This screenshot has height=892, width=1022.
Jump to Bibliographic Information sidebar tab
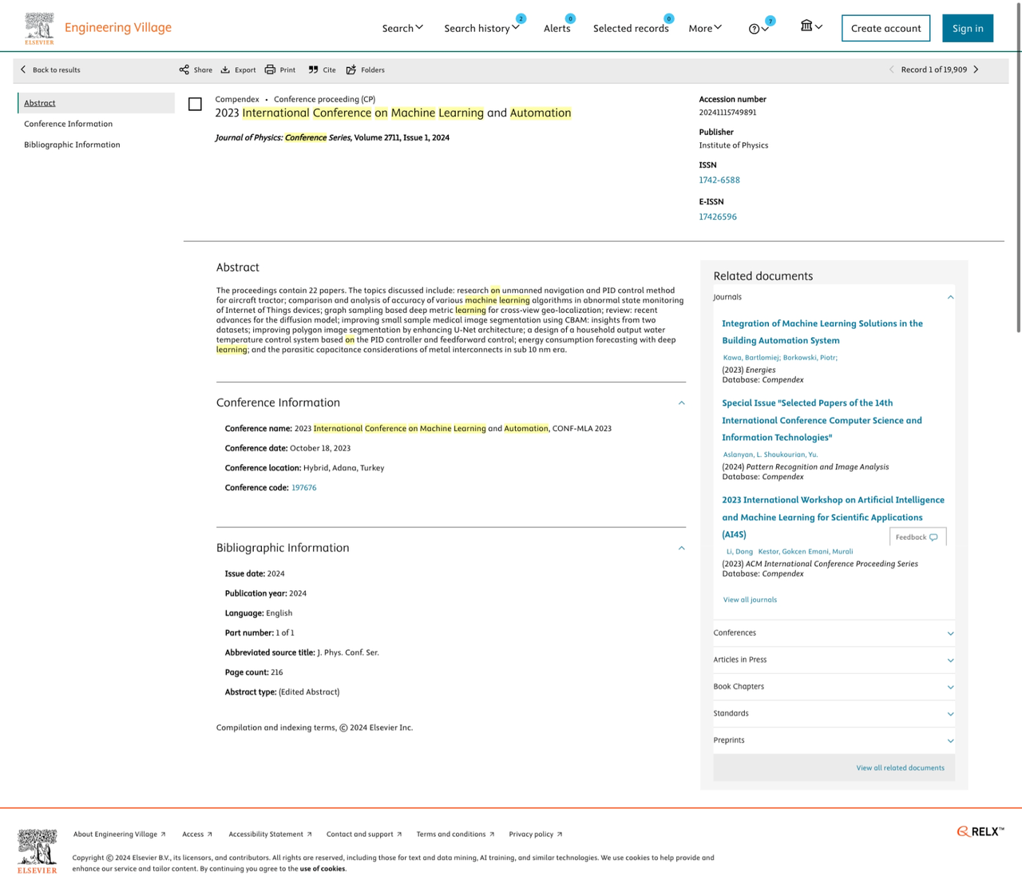coord(72,145)
